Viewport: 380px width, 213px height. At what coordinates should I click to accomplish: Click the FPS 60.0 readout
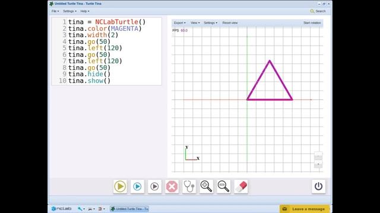click(x=180, y=30)
